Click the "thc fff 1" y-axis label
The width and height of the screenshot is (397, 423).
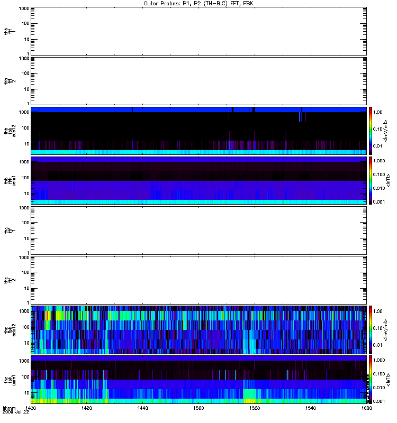pyautogui.click(x=10, y=231)
